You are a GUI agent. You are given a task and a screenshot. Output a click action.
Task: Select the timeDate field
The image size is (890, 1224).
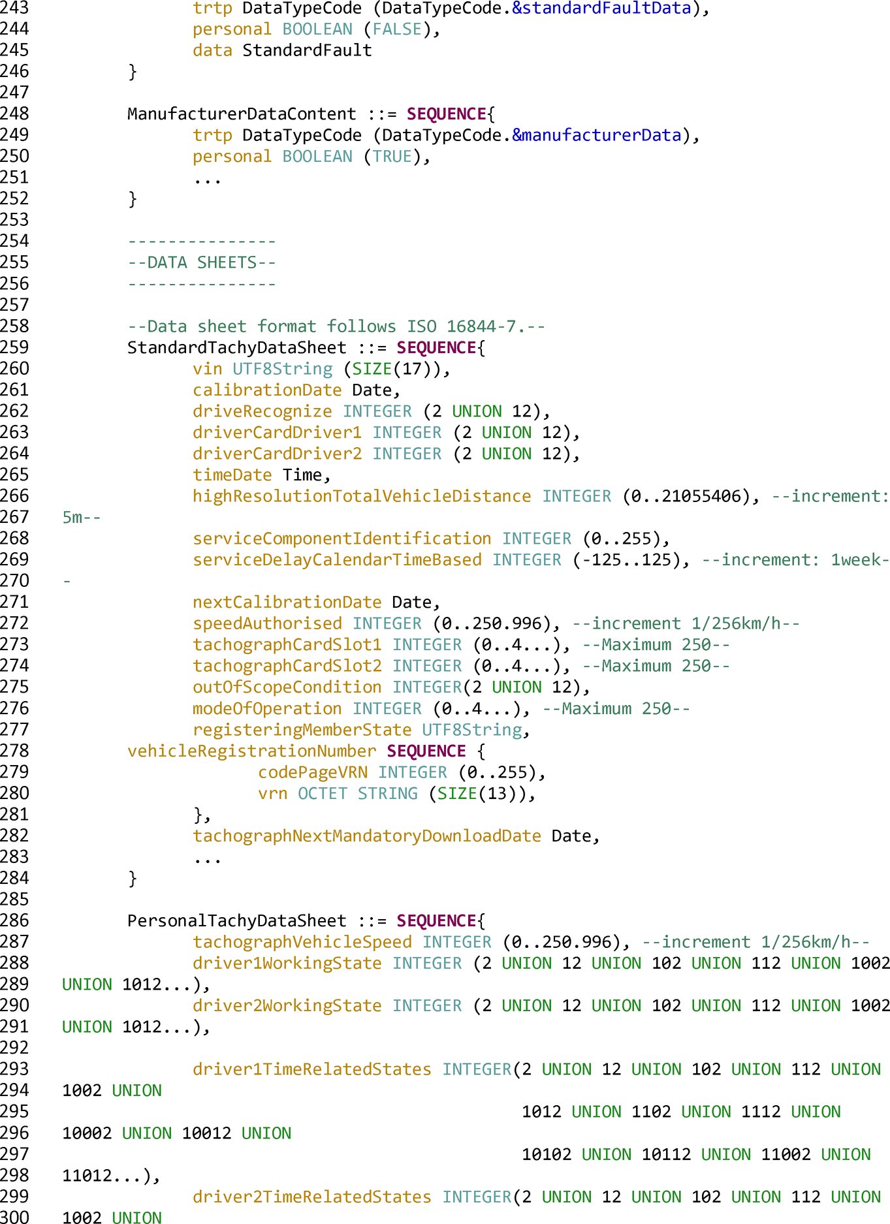(x=262, y=475)
